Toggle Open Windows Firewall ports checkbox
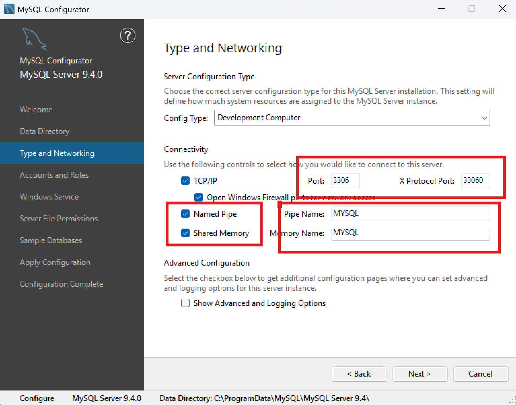The height and width of the screenshot is (405, 516). (x=199, y=197)
